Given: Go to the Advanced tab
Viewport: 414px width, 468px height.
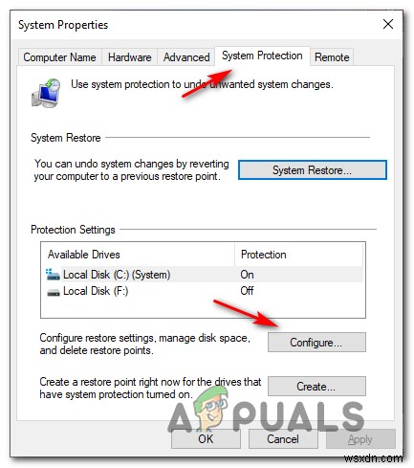Looking at the screenshot, I should (186, 57).
